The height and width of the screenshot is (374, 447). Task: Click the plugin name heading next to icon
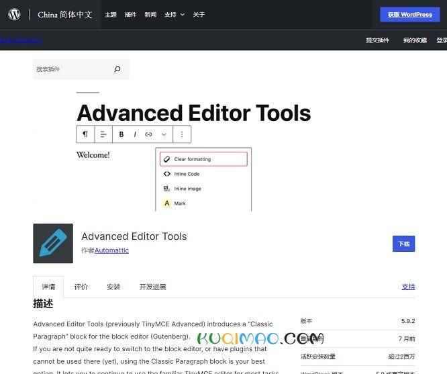pos(134,236)
